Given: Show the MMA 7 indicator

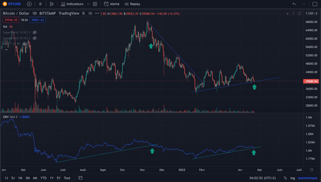Looking at the screenshot, I should tap(25, 44).
